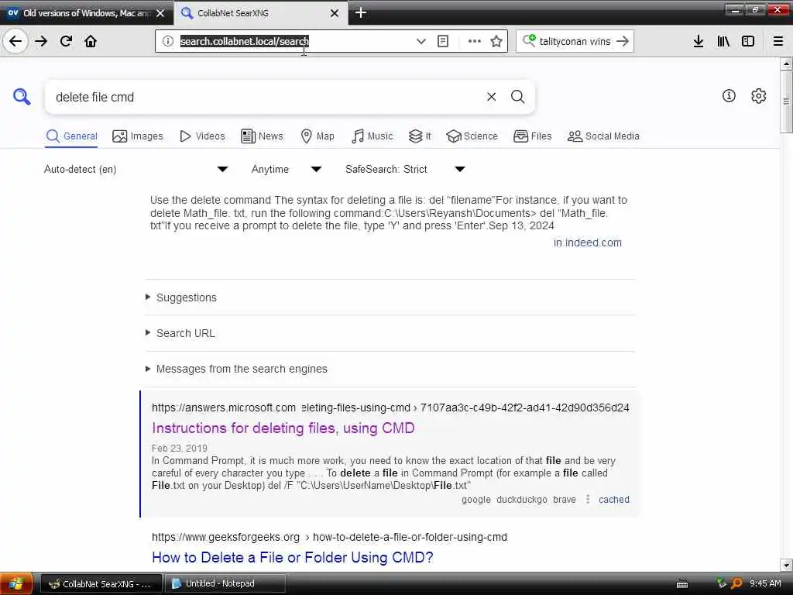
Task: Switch to the Science category
Action: [x=472, y=136]
